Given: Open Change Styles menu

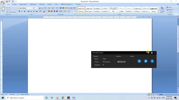Looking at the screenshot, I should click(162, 10).
